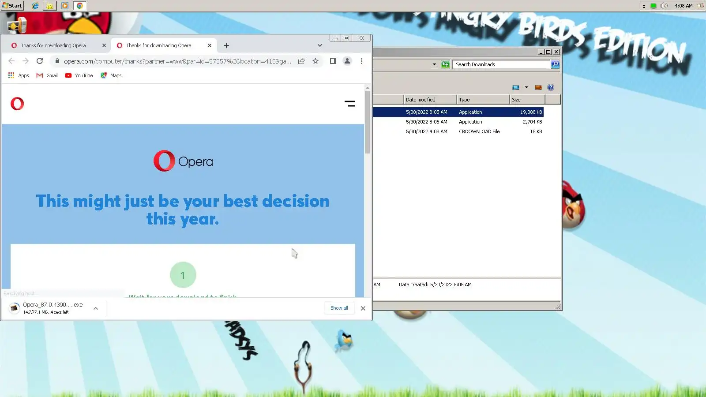
Task: Minimize the Chrome window
Action: coord(335,38)
